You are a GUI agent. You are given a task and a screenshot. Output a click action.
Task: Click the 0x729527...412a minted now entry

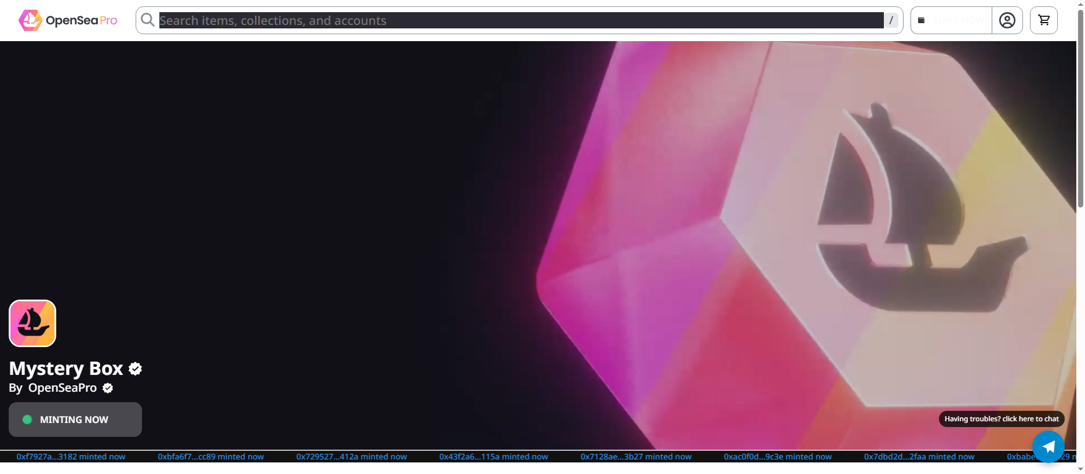[352, 457]
